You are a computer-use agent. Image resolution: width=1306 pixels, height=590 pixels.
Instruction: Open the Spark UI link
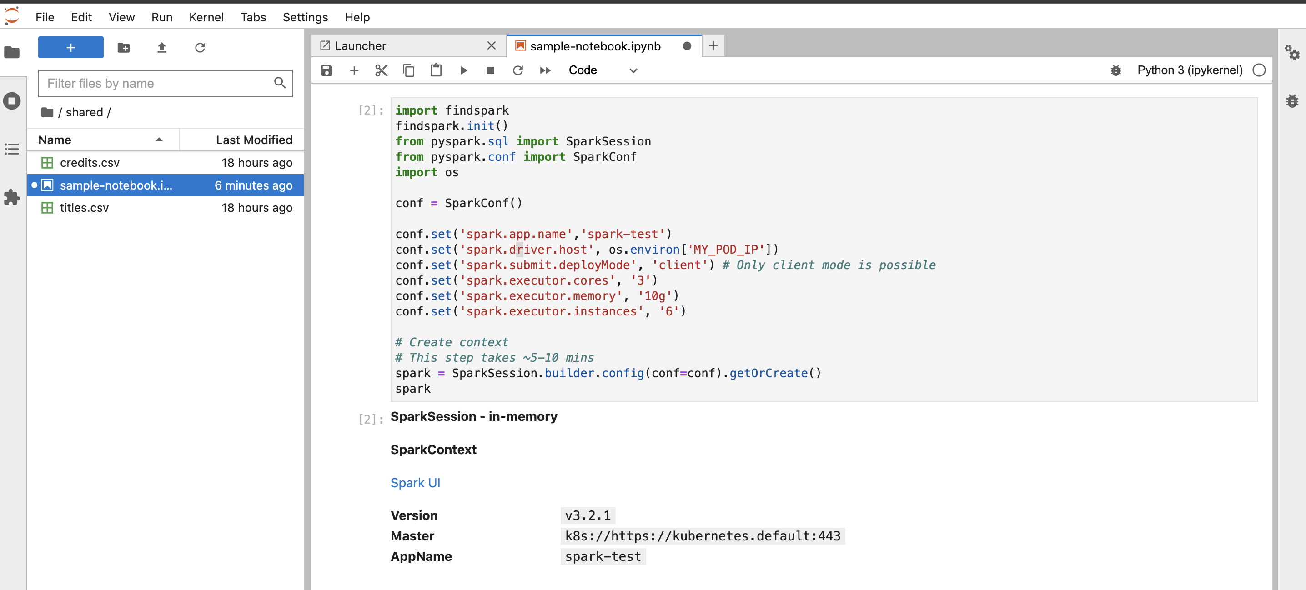(x=415, y=483)
